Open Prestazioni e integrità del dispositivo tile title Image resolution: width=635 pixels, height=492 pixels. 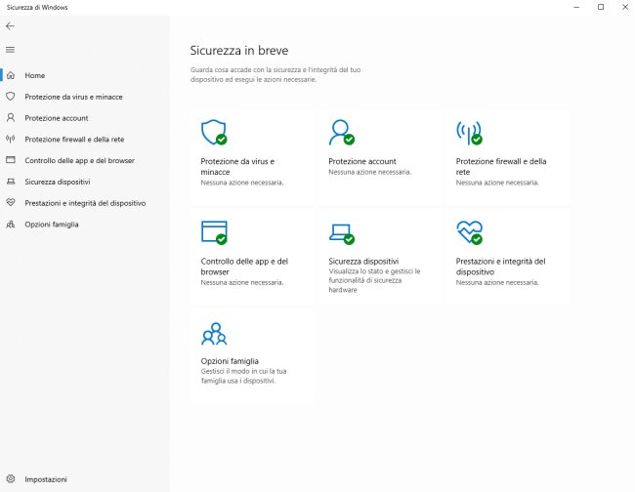click(500, 266)
